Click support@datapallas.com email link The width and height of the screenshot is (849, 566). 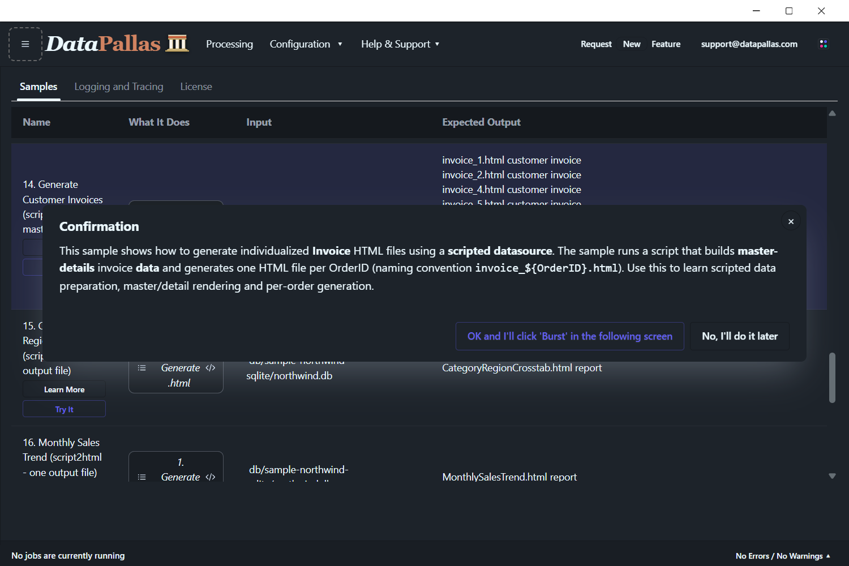(x=749, y=44)
